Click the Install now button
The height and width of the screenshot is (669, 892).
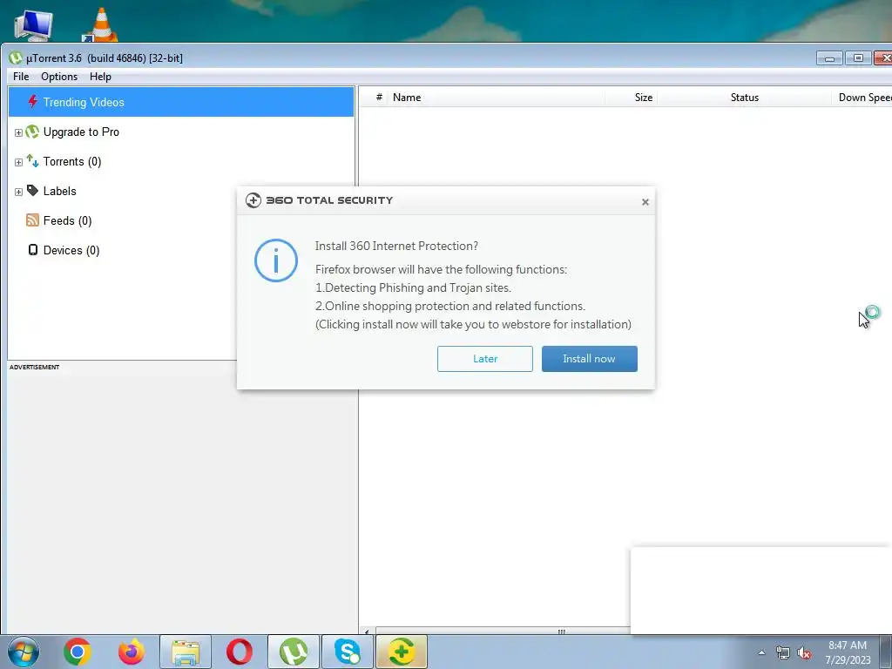coord(590,359)
